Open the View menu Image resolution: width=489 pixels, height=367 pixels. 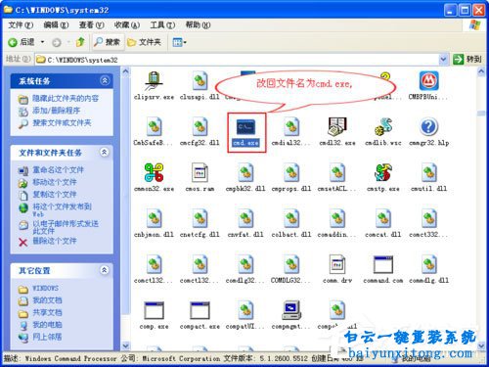click(x=91, y=25)
